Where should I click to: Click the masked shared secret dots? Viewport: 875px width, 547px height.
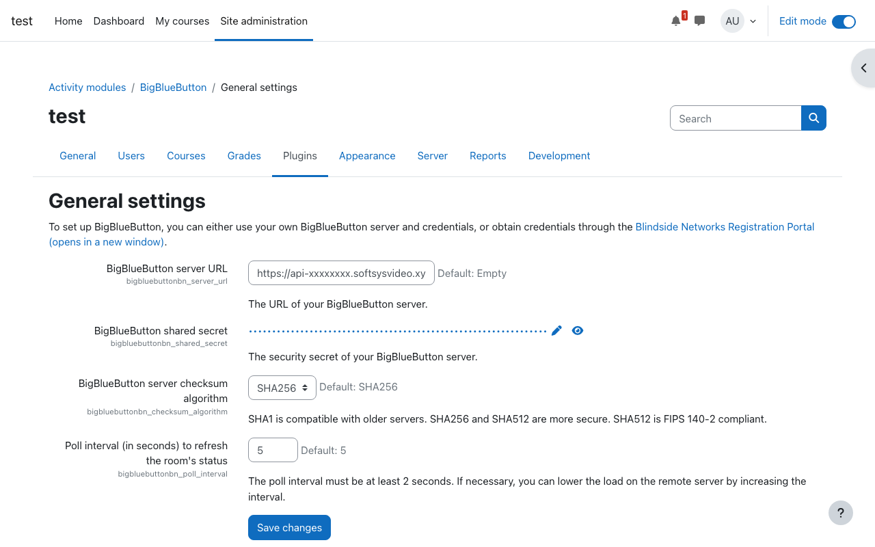click(x=398, y=331)
